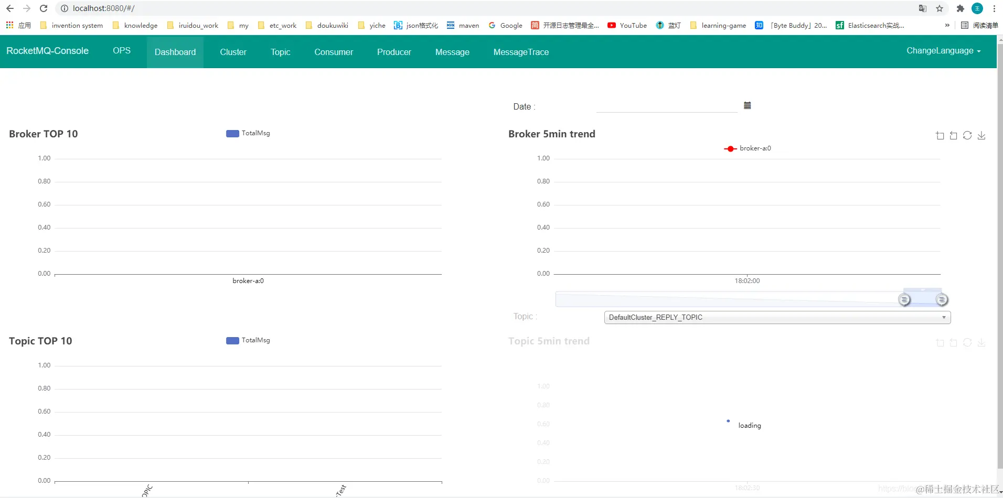Open doukuwiki bookmark folder
This screenshot has height=498, width=1003.
pos(327,25)
